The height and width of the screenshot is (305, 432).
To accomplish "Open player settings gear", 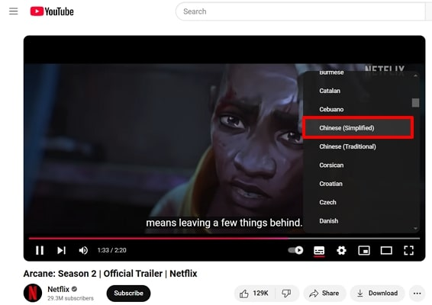I will (x=341, y=250).
